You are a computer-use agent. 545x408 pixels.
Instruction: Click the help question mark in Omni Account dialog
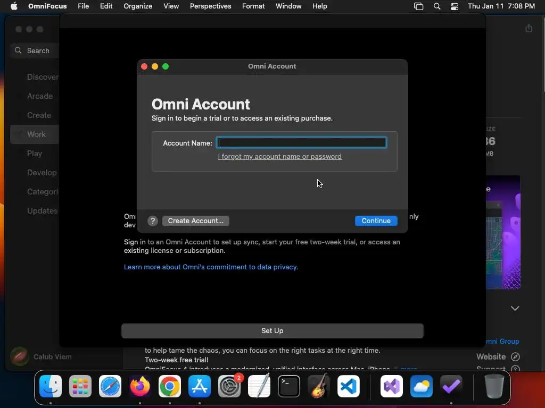[x=153, y=221]
